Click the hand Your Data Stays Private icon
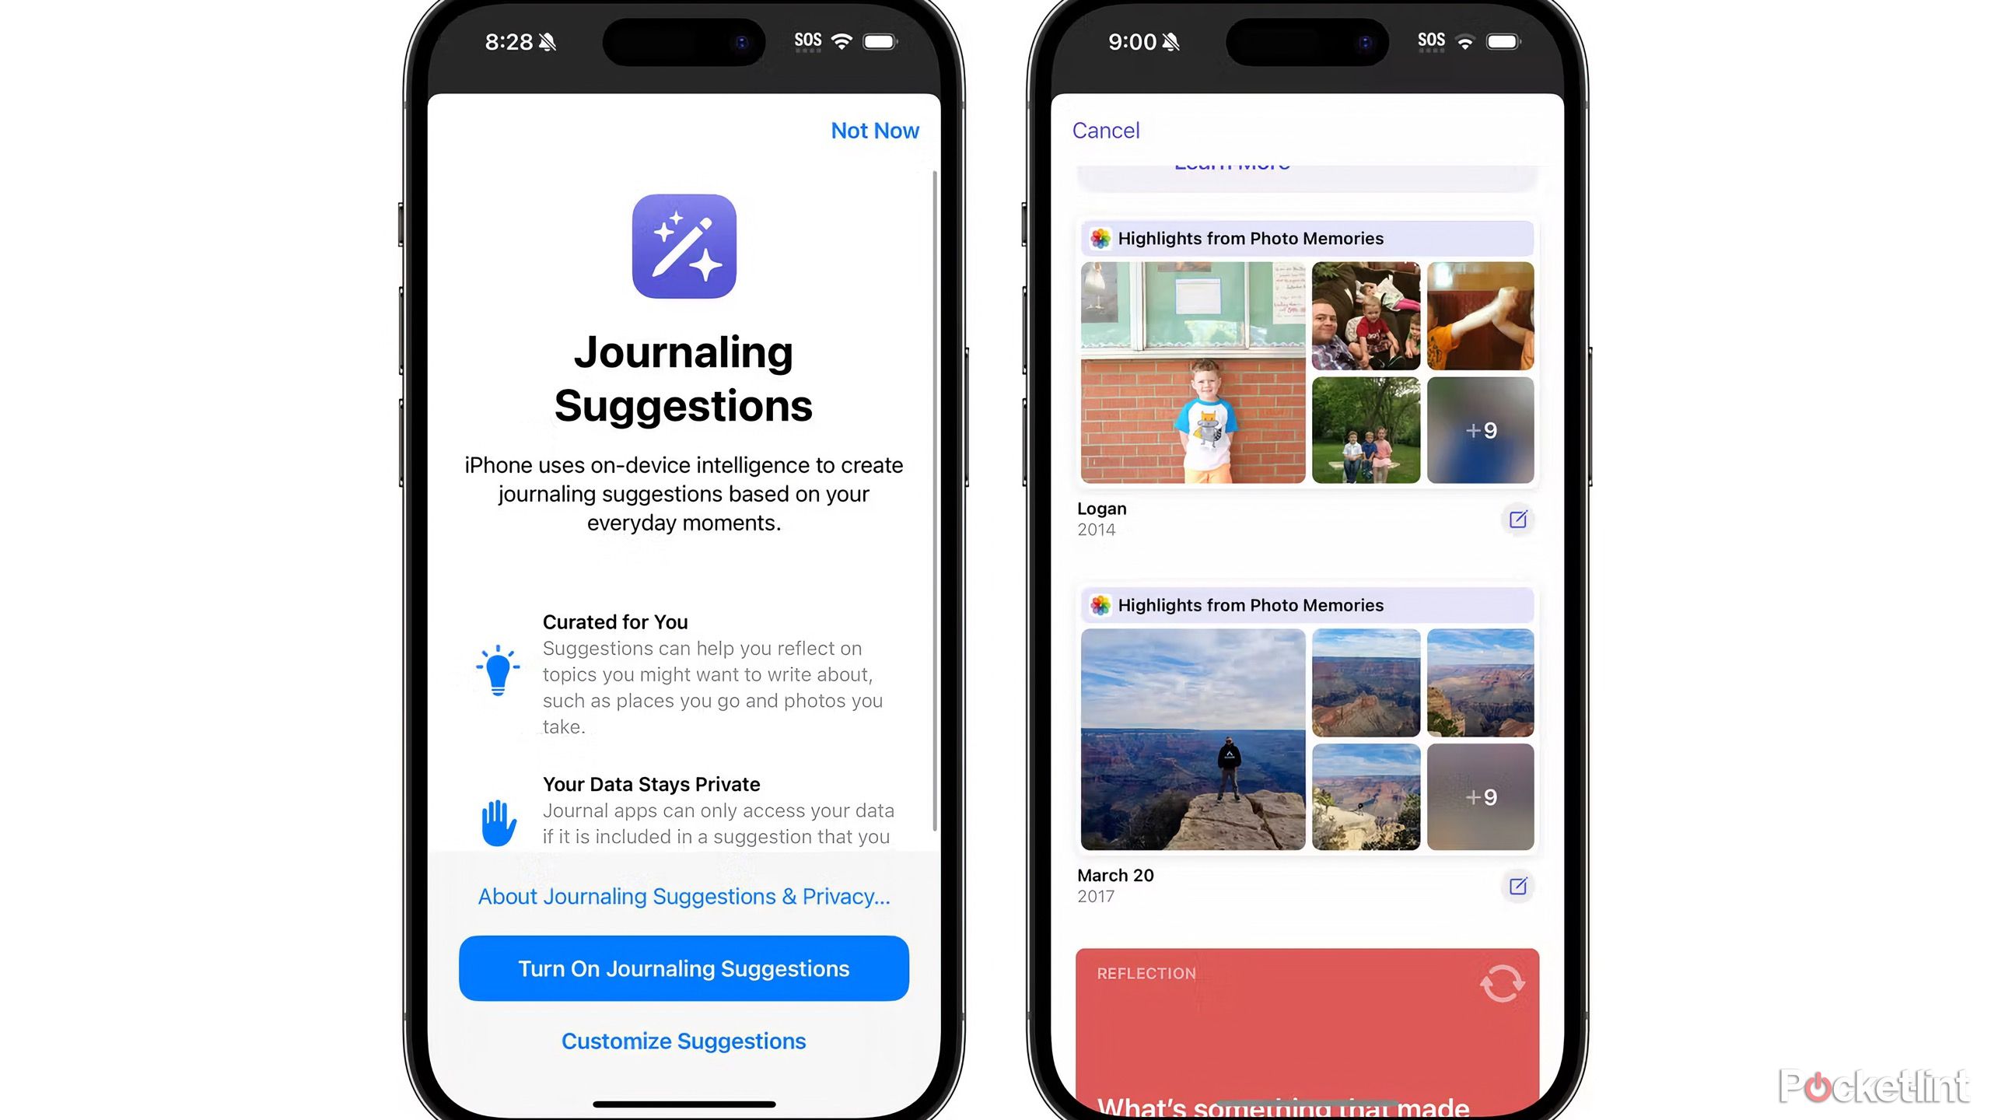The image size is (1991, 1120). click(498, 822)
